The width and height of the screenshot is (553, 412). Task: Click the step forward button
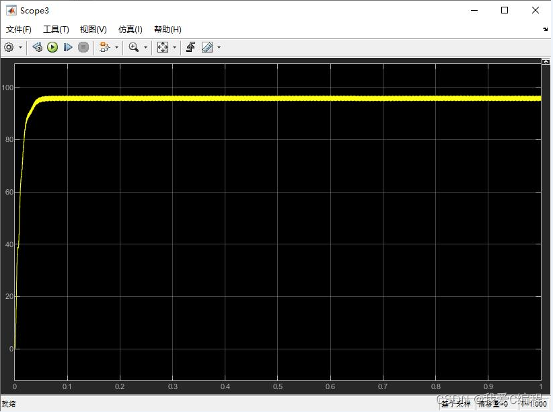tap(68, 47)
